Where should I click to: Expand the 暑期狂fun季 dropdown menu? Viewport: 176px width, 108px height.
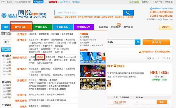pos(84,27)
